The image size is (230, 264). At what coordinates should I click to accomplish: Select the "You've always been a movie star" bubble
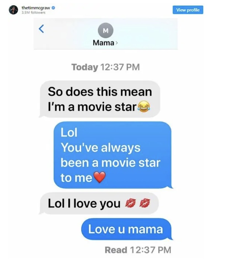pos(113,155)
